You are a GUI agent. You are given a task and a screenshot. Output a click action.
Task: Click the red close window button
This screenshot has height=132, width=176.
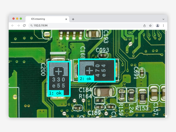(x=13, y=19)
